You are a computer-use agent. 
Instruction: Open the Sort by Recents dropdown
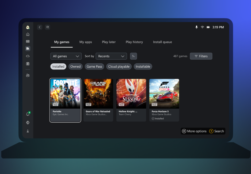(x=111, y=56)
